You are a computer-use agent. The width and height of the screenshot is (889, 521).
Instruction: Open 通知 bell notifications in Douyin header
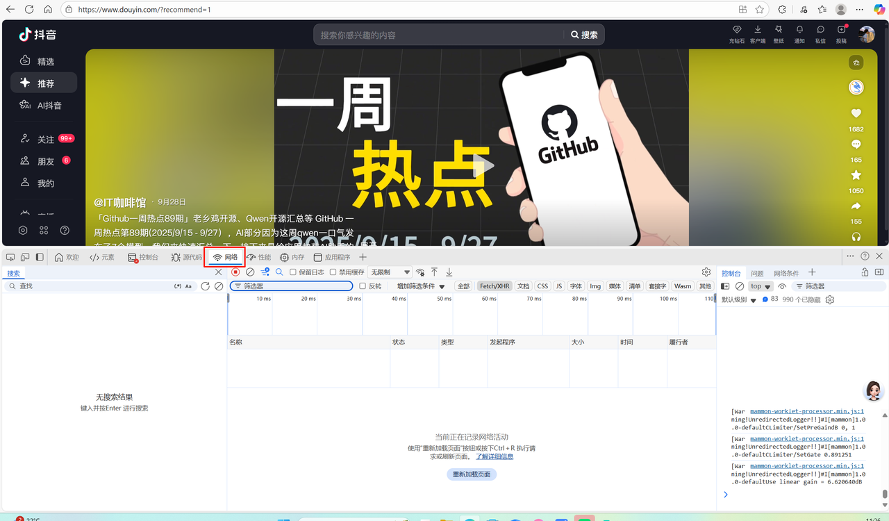pyautogui.click(x=799, y=31)
